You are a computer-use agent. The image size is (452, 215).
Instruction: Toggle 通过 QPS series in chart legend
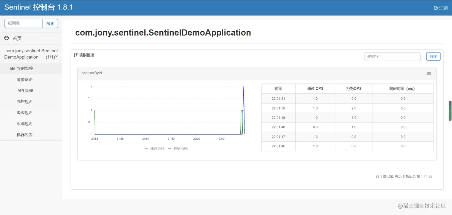point(155,149)
